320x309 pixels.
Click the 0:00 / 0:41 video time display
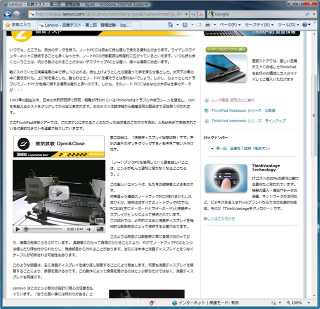(75, 229)
